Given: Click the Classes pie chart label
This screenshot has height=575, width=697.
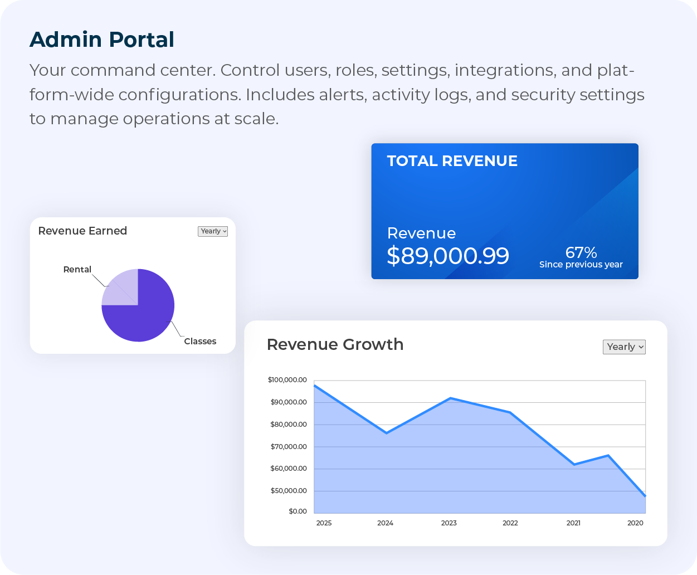Looking at the screenshot, I should 200,342.
